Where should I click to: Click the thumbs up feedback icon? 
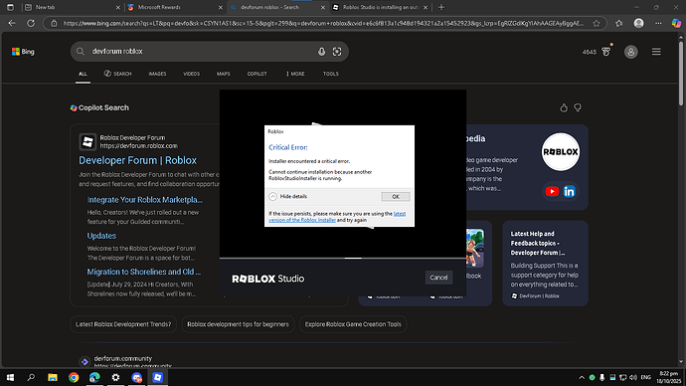(x=564, y=107)
